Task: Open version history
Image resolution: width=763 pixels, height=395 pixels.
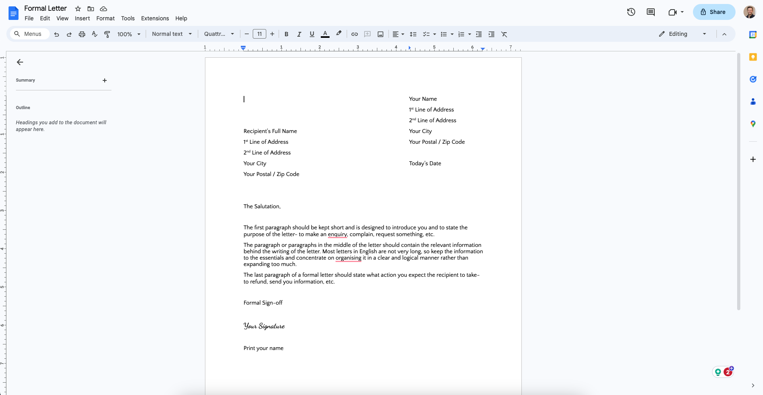Action: 631,12
